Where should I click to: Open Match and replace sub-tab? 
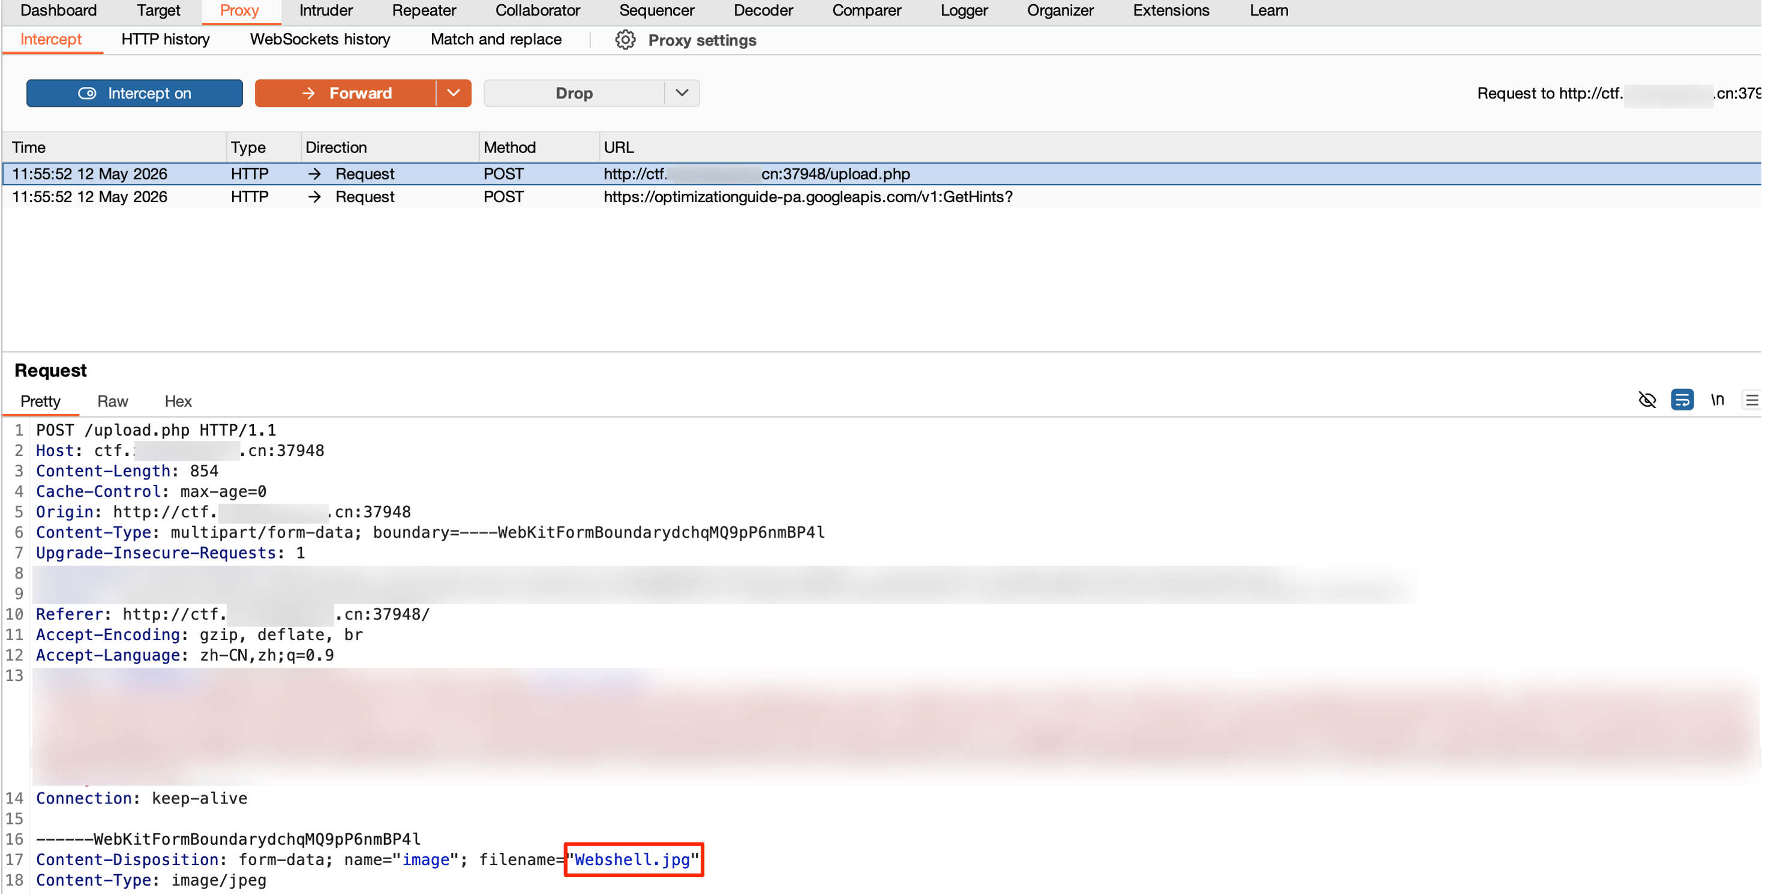coord(496,39)
